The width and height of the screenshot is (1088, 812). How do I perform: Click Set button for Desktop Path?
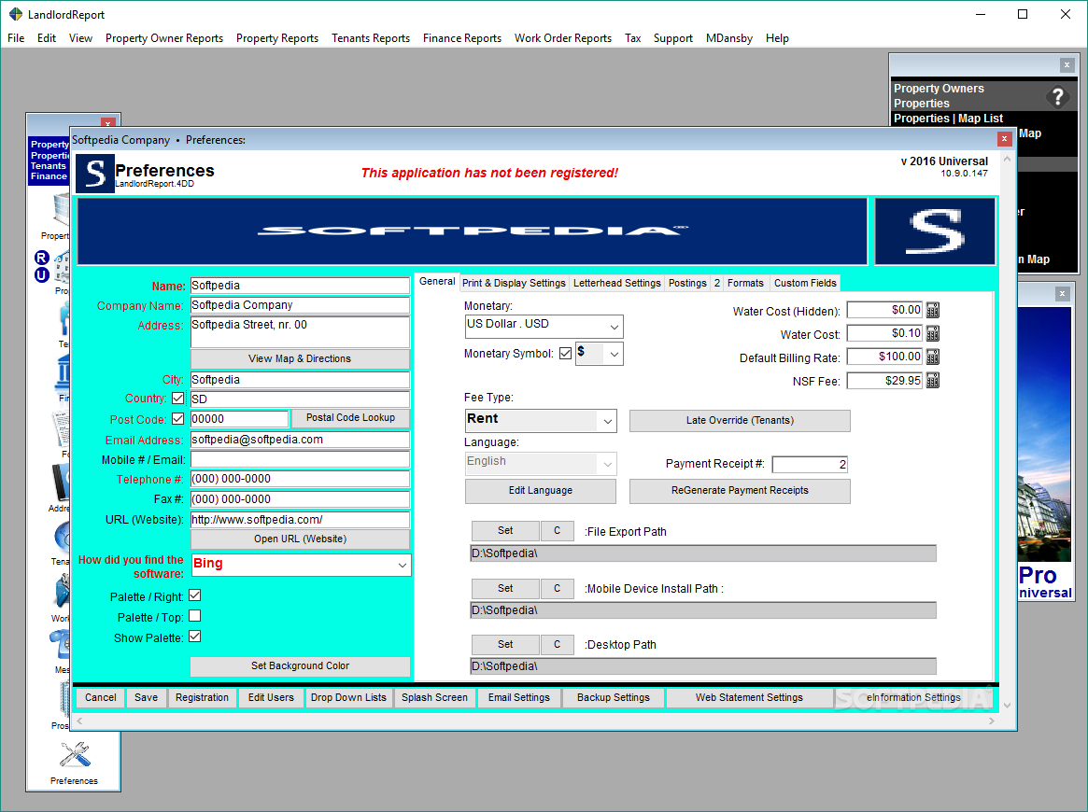tap(505, 645)
